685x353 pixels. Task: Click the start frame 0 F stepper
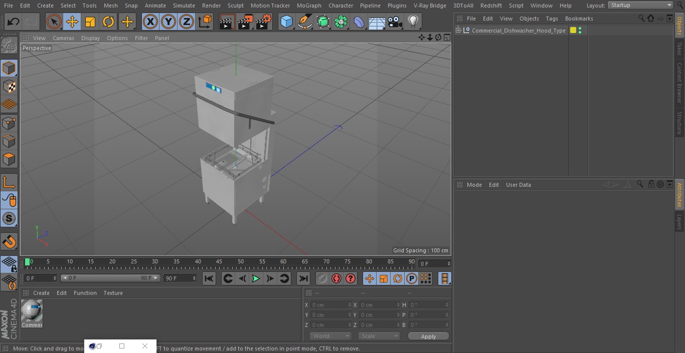click(x=55, y=278)
